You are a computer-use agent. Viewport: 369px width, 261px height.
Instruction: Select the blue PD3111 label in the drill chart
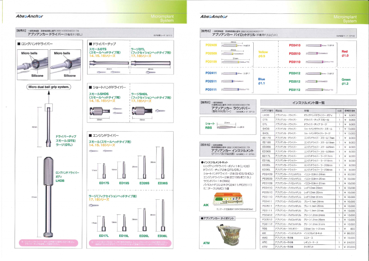pos(211,90)
